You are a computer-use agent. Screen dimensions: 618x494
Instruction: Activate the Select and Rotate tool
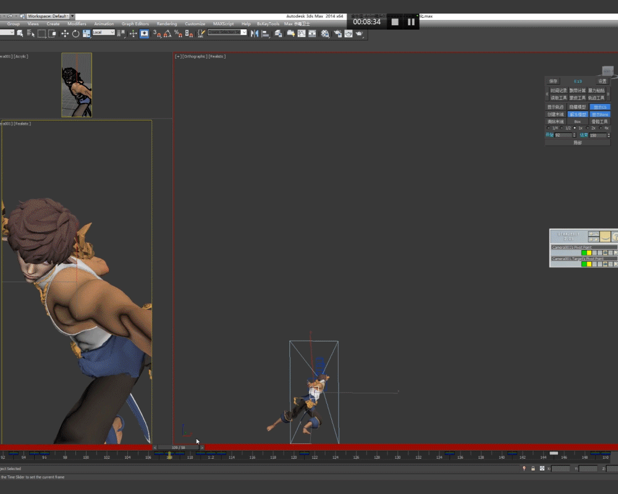(x=75, y=33)
